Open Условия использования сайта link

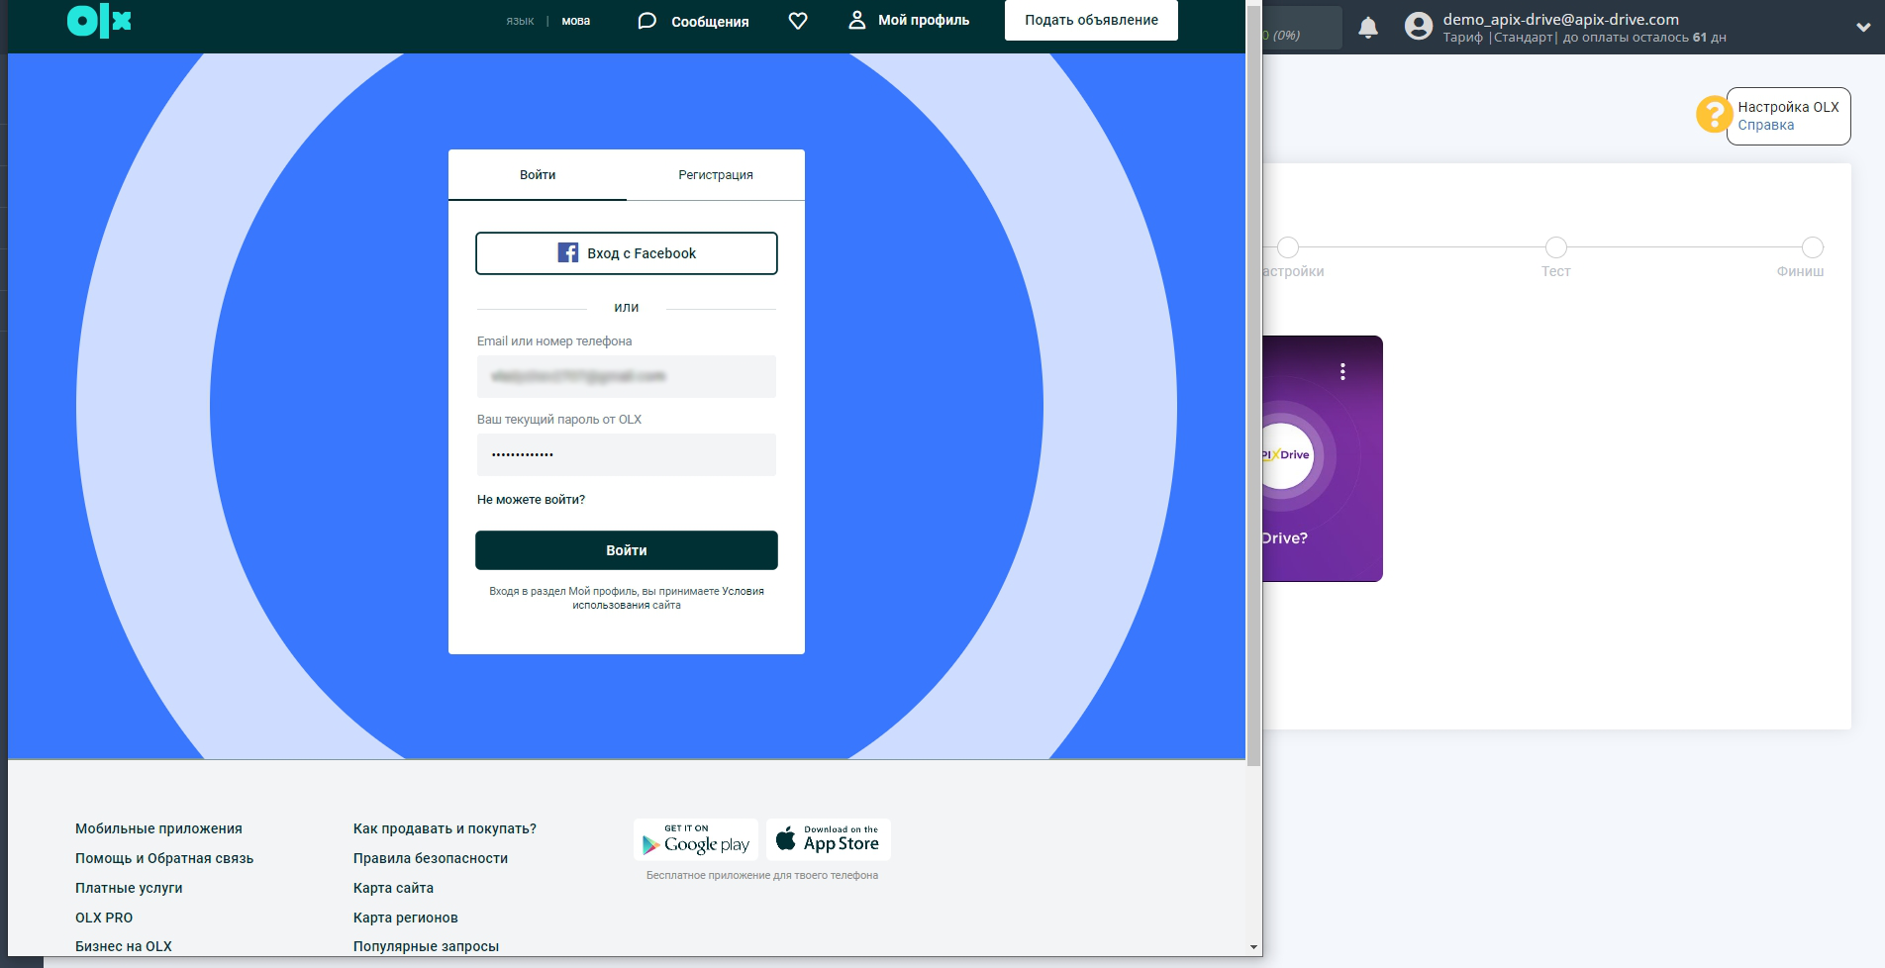click(668, 598)
